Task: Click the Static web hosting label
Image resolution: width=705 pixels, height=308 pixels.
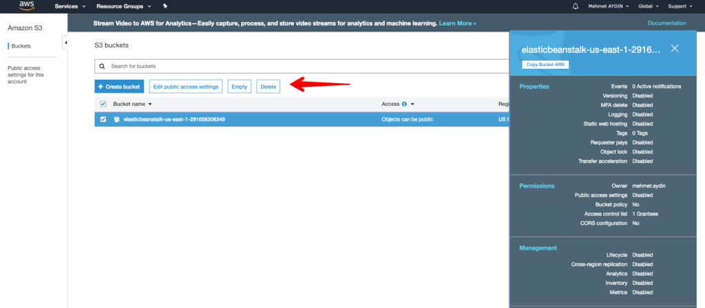Action: [x=605, y=124]
